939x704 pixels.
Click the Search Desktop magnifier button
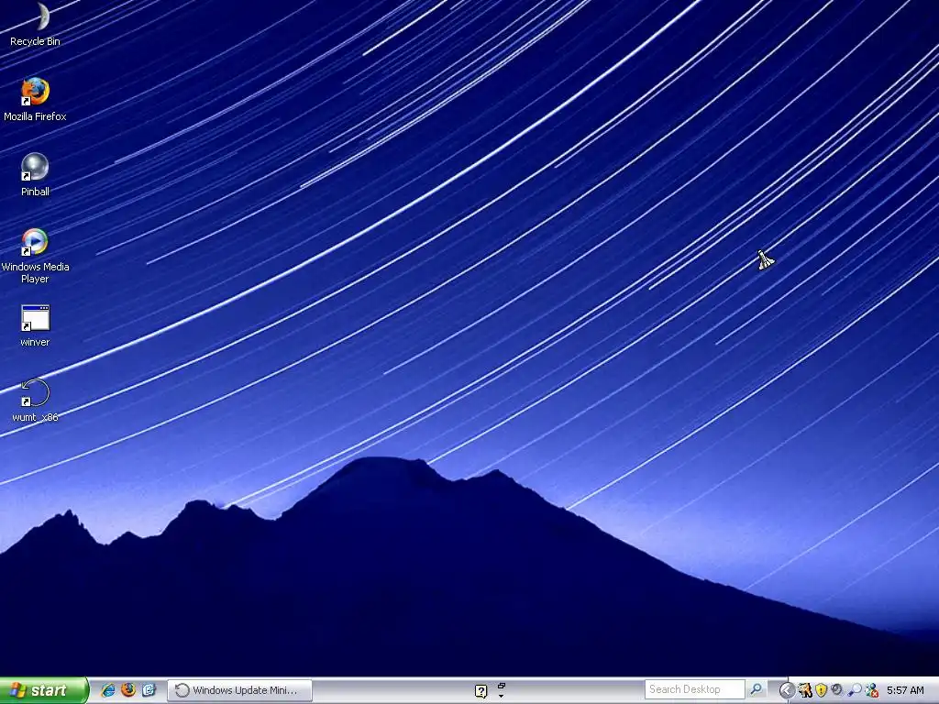click(x=757, y=689)
